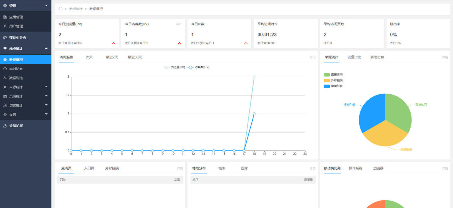Select the 地域分布 tab
This screenshot has height=208, width=453.
[199, 168]
